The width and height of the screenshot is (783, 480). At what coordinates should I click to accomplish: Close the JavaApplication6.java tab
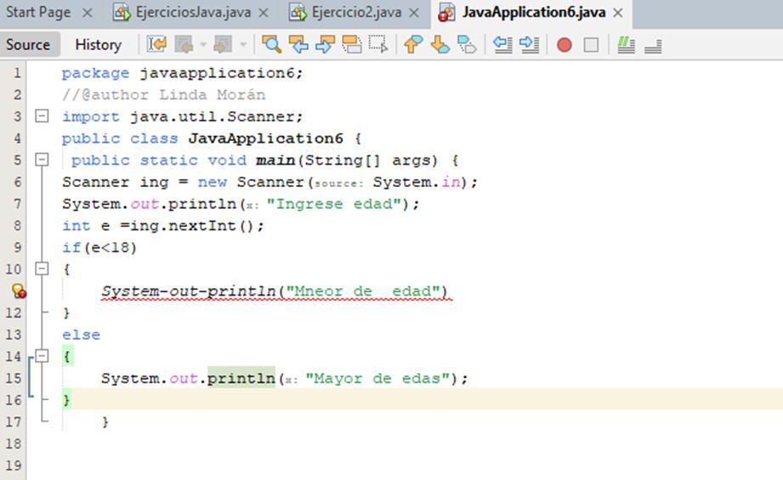[x=618, y=13]
